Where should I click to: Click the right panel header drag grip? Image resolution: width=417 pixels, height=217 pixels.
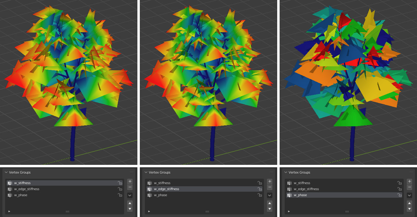[x=411, y=172]
